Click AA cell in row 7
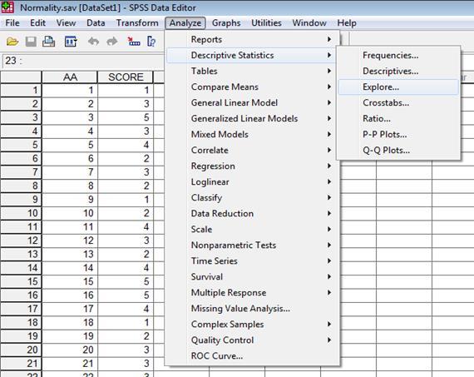474x377 pixels. (x=70, y=172)
